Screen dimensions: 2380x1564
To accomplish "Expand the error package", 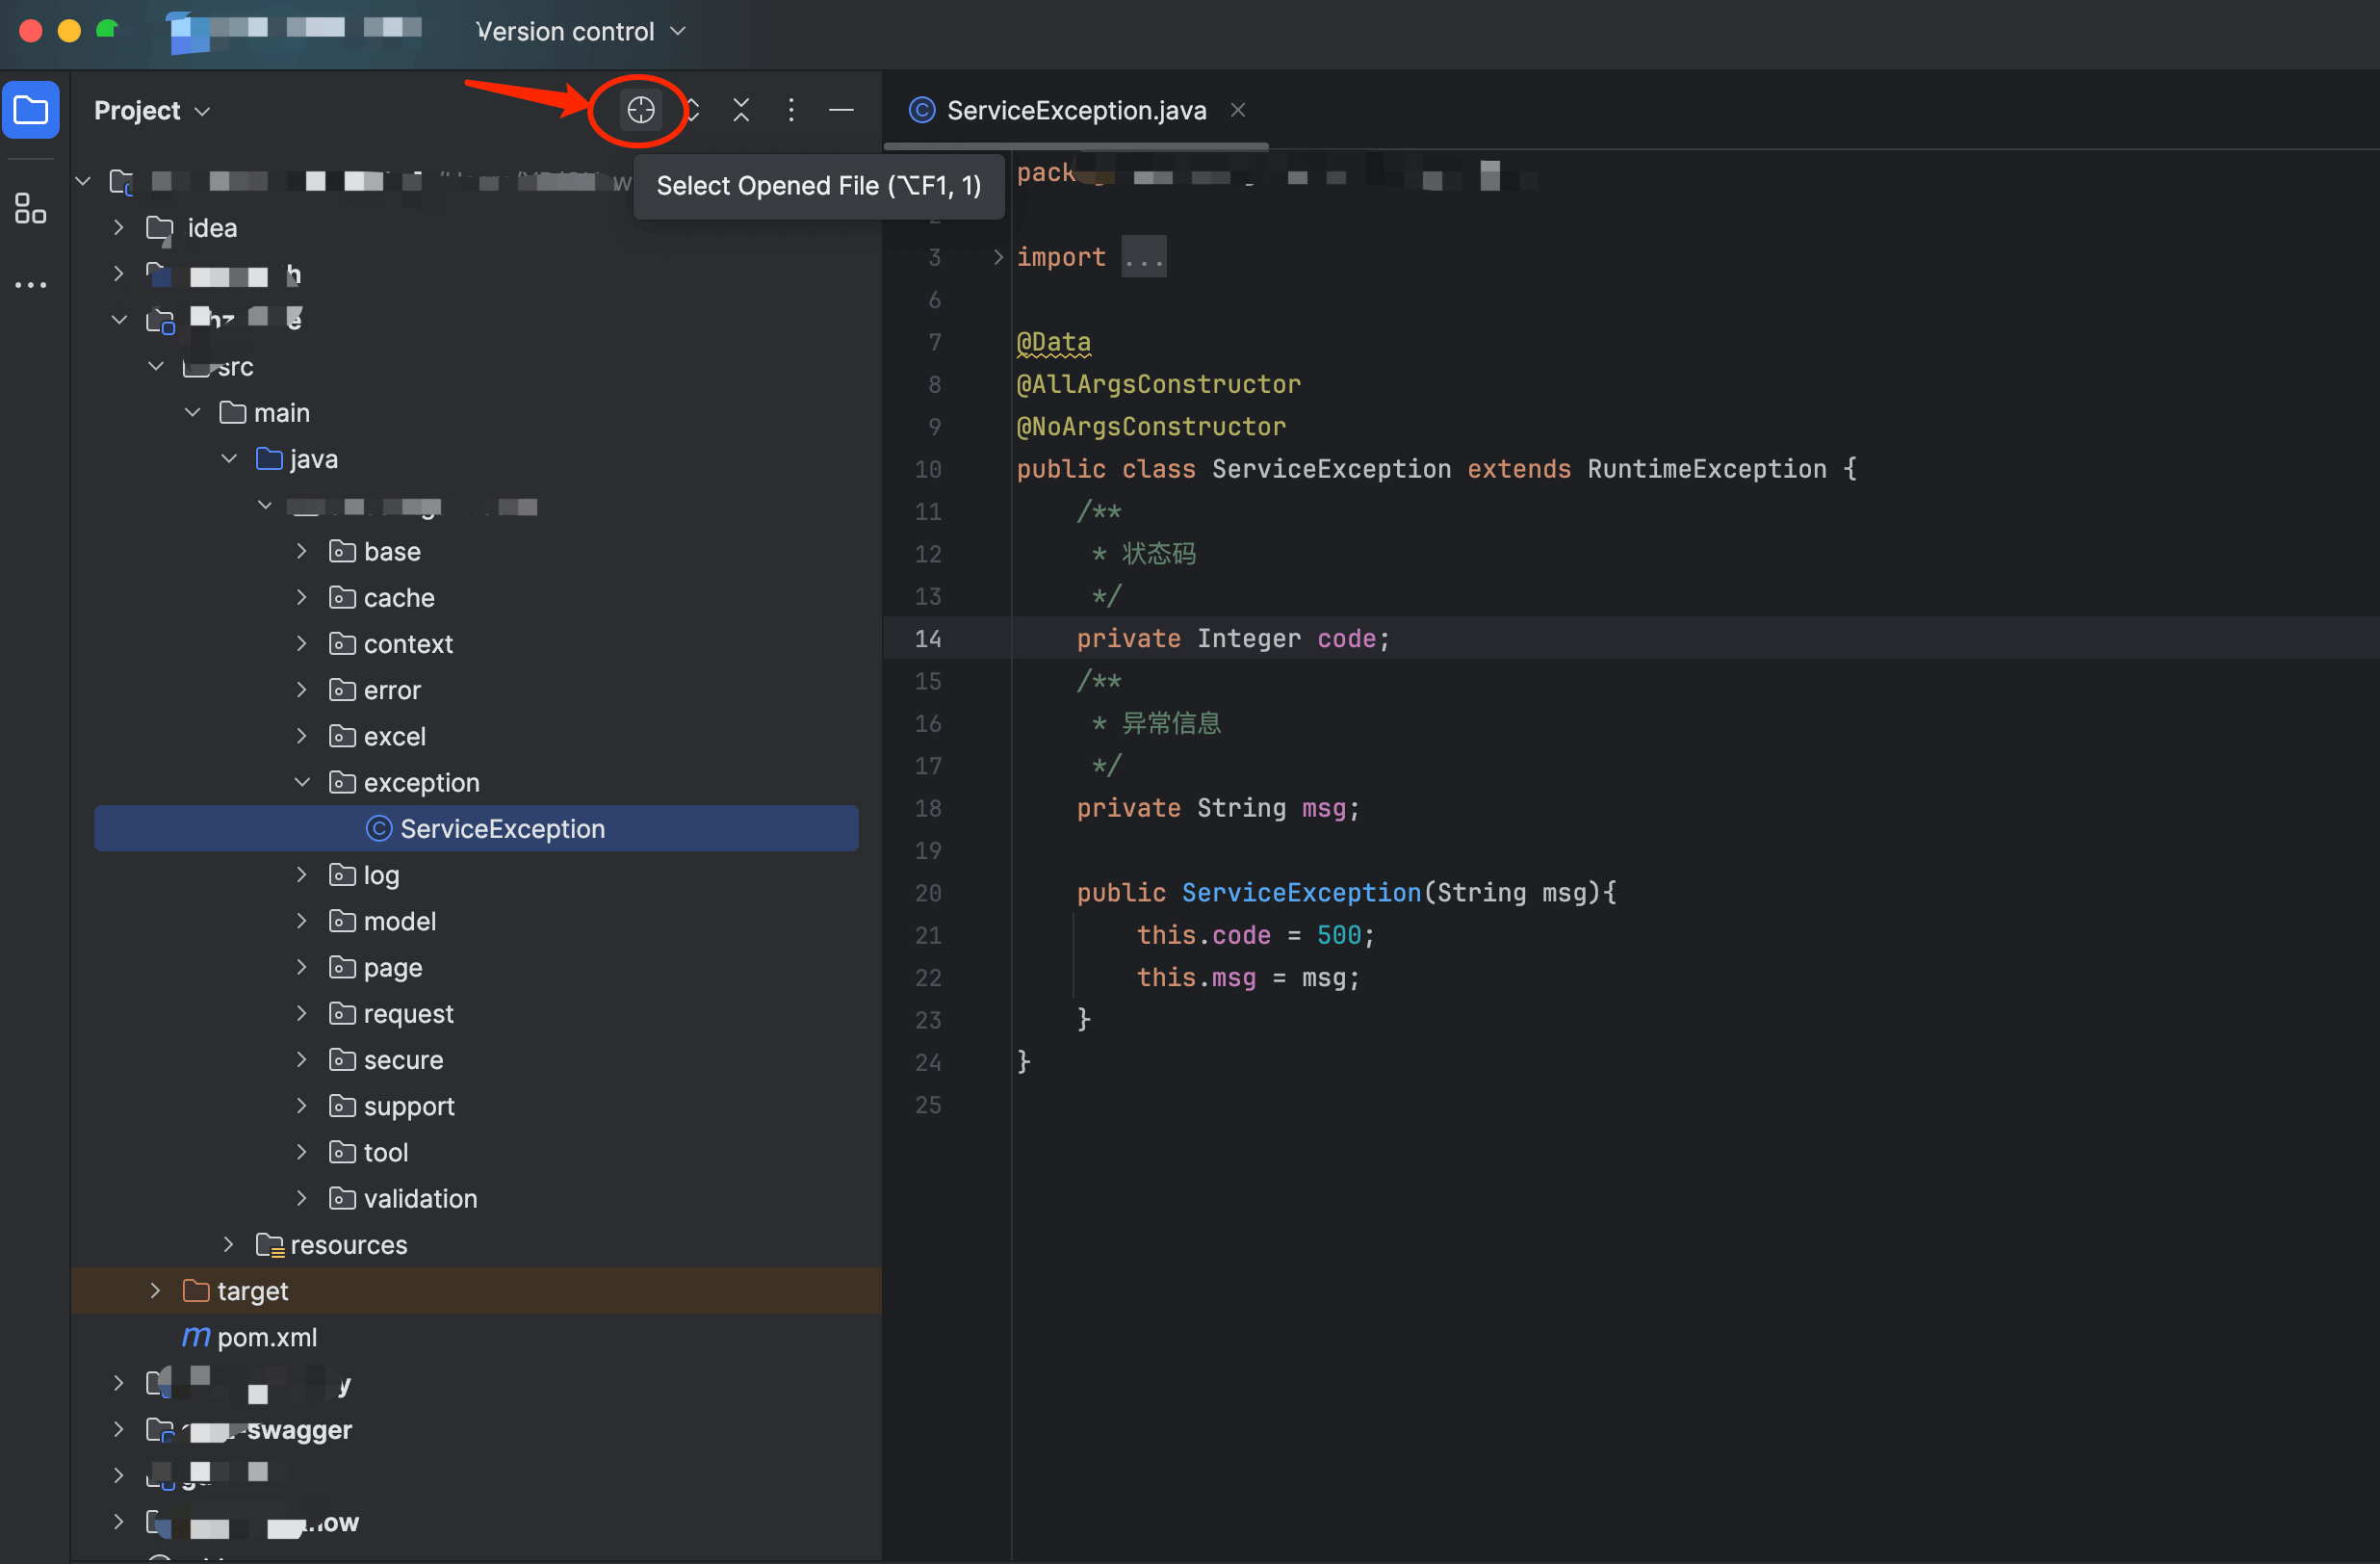I will [302, 690].
